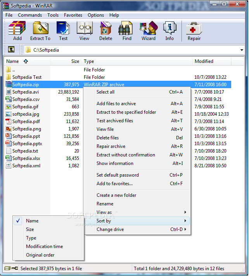Viewport: 249px width, 276px height.
Task: Open the Tools menu
Action: (53, 15)
